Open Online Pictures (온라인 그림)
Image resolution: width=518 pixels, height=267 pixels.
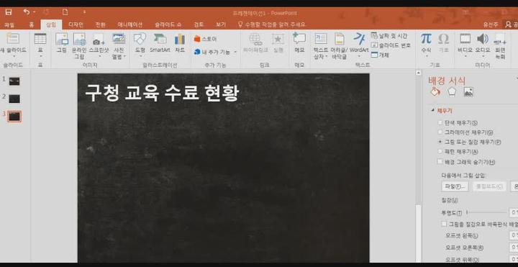pos(79,39)
